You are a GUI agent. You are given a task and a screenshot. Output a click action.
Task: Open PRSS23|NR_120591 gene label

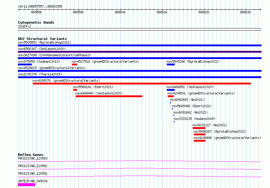(33, 173)
